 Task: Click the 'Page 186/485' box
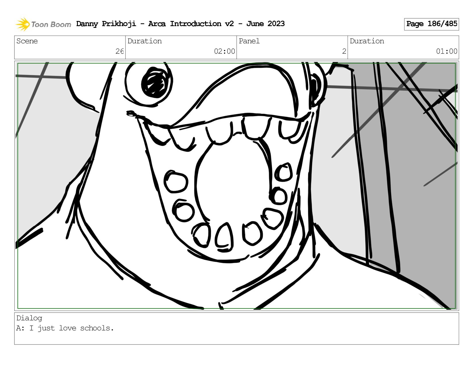click(431, 24)
